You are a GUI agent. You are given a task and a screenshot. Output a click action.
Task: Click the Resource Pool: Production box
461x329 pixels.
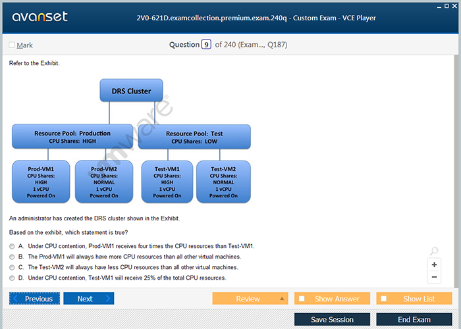[72, 137]
